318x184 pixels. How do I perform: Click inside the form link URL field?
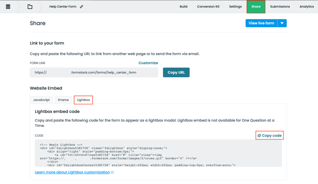pyautogui.click(x=94, y=72)
